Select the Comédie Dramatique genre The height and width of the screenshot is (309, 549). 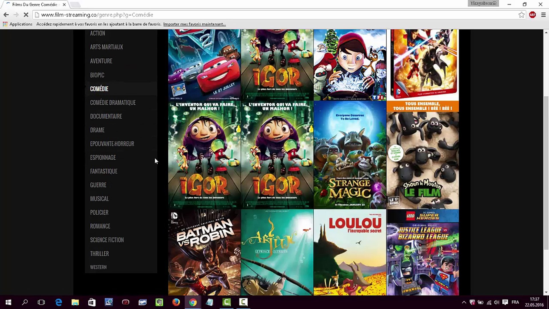click(x=113, y=102)
